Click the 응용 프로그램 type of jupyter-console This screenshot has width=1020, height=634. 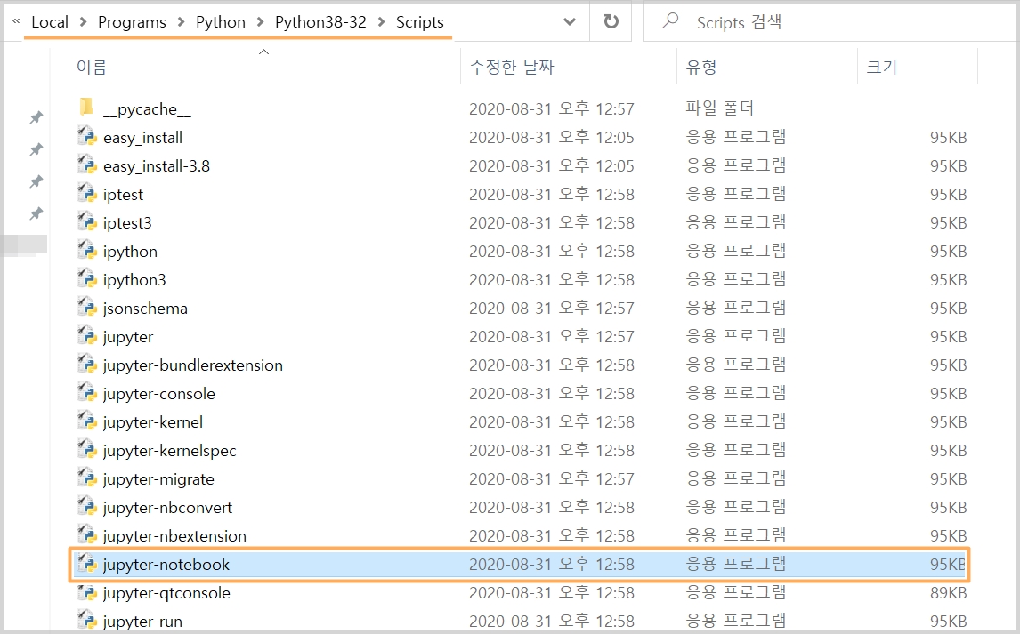click(x=736, y=393)
